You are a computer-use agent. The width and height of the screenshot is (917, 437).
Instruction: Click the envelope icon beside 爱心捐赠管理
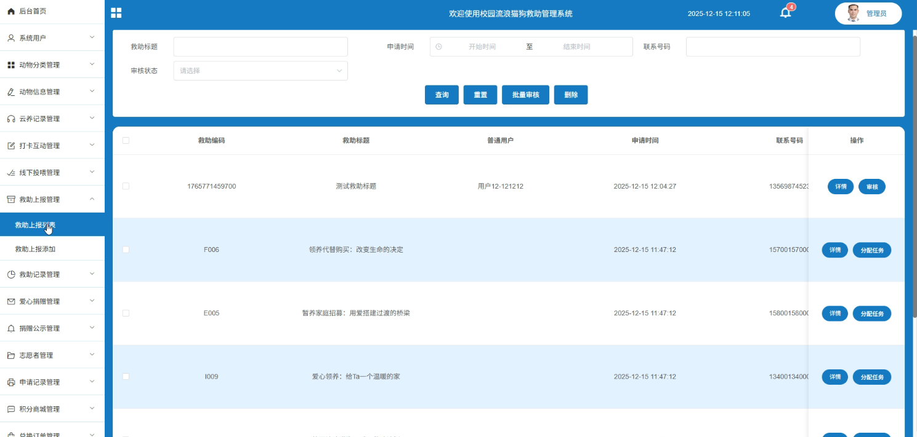click(x=10, y=301)
